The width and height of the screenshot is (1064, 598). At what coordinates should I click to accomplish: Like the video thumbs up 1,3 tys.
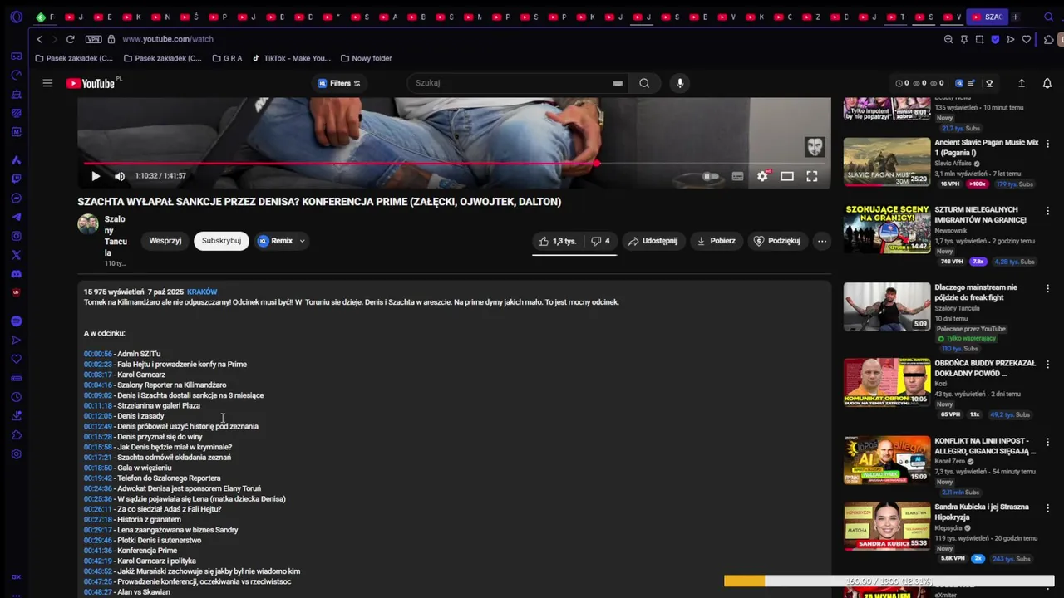[x=557, y=241]
